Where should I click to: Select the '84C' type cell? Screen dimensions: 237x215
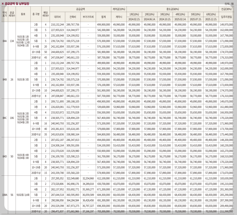click(5, 118)
